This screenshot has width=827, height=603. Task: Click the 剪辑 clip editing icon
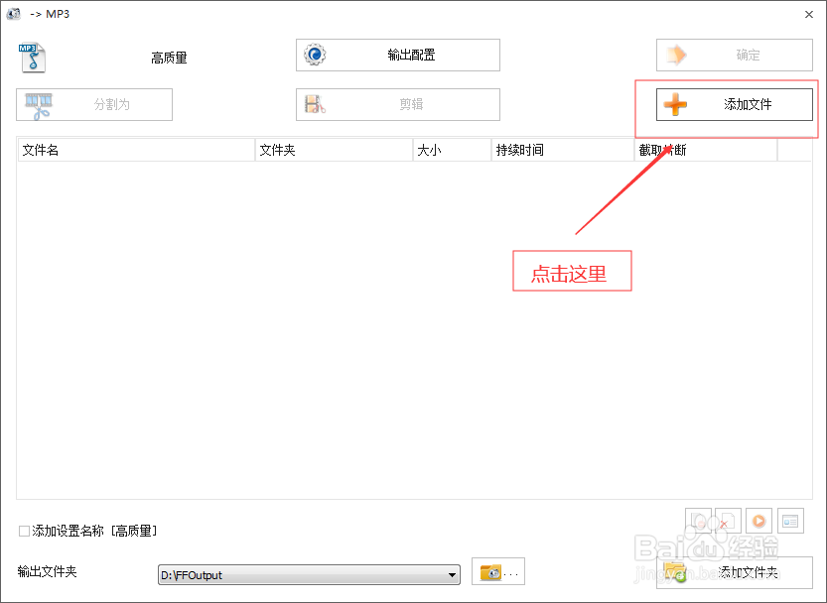[315, 104]
